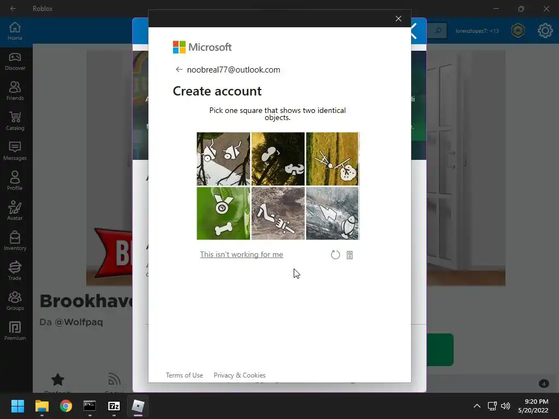Open Premium in the Roblox sidebar
Viewport: 559px width, 419px height.
click(15, 331)
